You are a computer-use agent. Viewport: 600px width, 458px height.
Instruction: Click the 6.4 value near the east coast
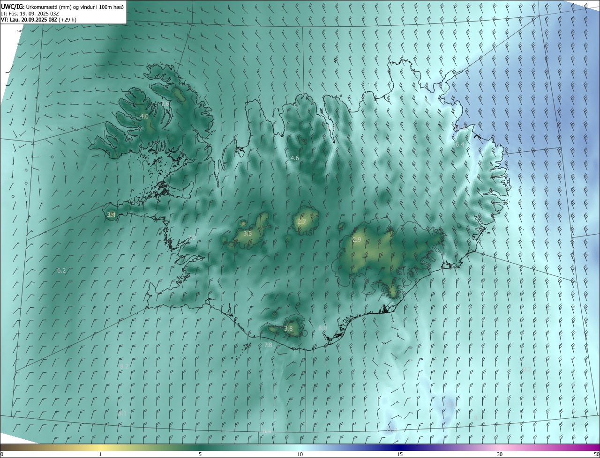[x=460, y=145]
